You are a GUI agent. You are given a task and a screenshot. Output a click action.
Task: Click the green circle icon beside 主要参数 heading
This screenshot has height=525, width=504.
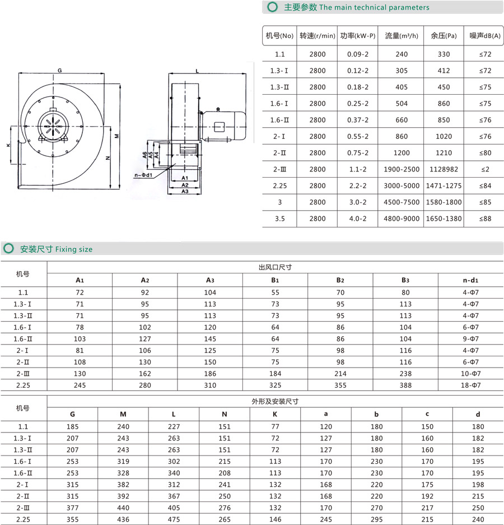[272, 7]
